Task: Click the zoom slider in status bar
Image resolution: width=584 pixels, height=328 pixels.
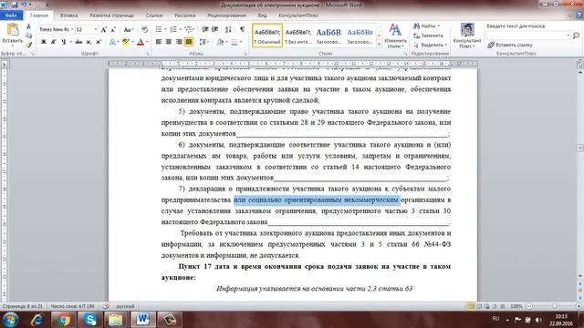Action: pyautogui.click(x=554, y=306)
